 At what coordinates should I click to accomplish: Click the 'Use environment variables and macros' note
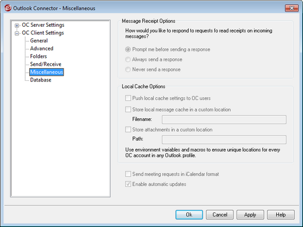(203, 152)
